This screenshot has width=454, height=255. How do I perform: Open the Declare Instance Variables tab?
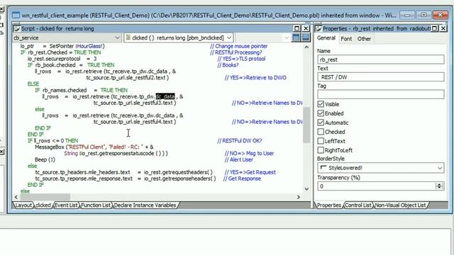pos(145,205)
